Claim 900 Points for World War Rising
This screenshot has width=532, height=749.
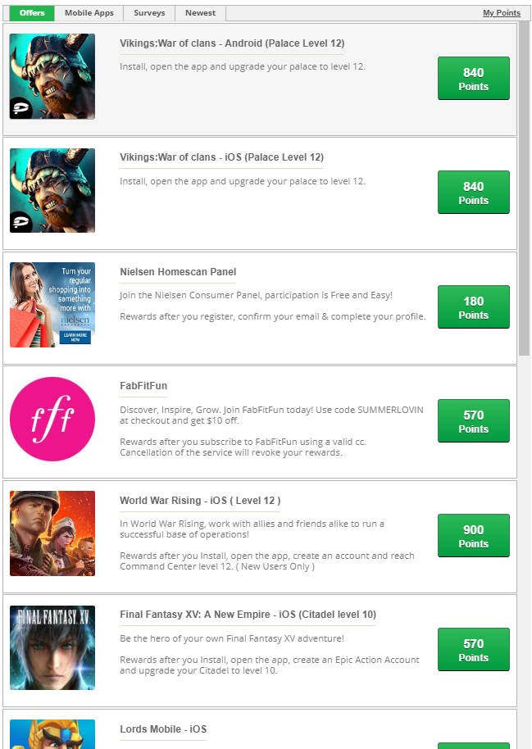pyautogui.click(x=474, y=535)
